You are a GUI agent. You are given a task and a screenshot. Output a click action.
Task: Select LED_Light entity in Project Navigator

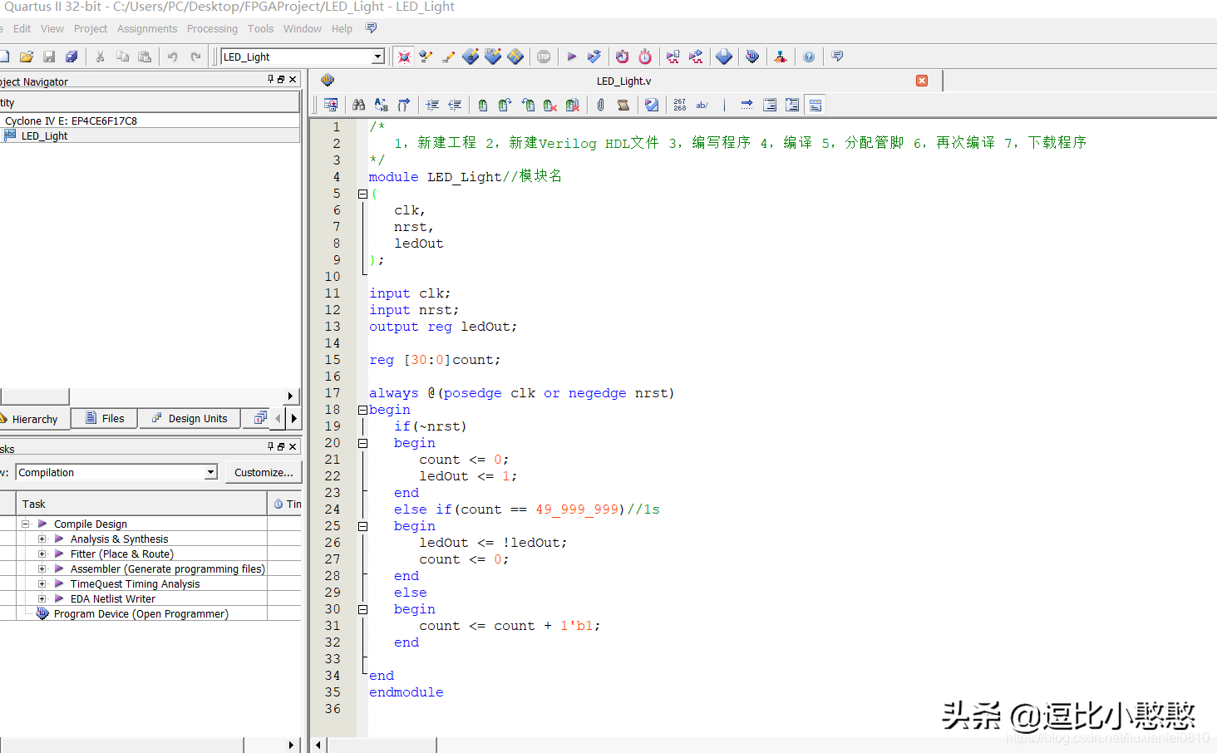[44, 135]
